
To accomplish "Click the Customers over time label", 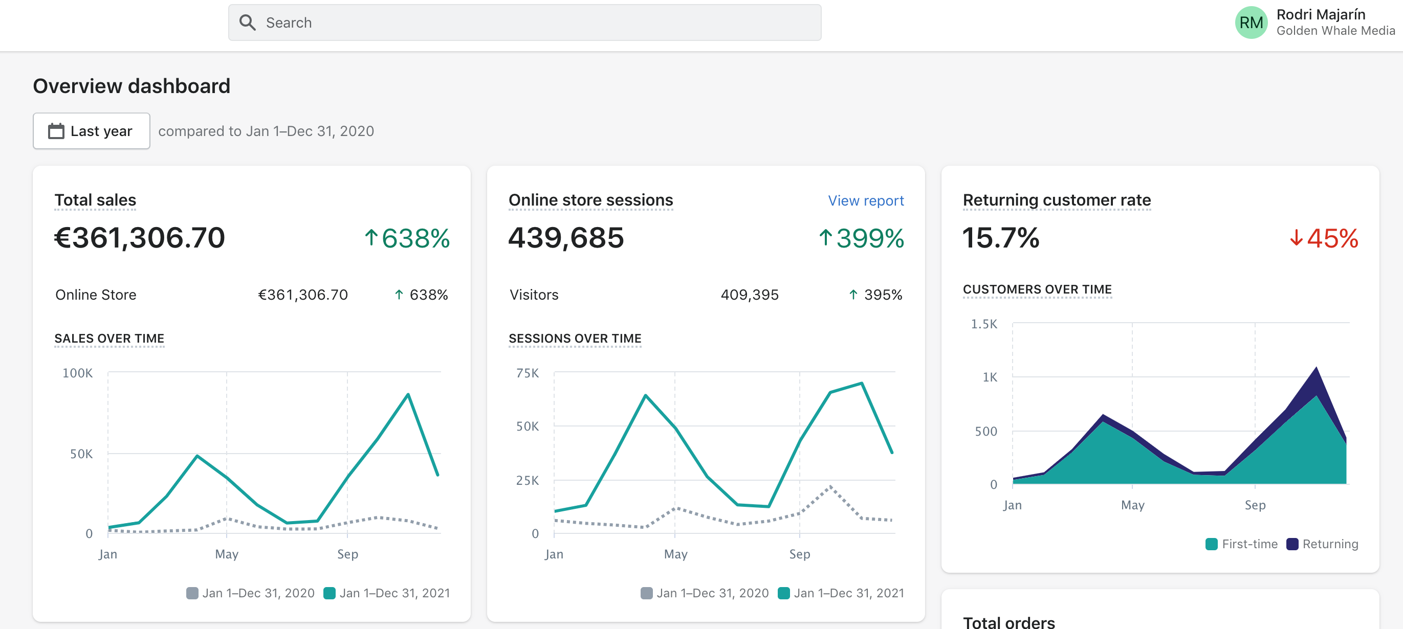I will point(1037,289).
